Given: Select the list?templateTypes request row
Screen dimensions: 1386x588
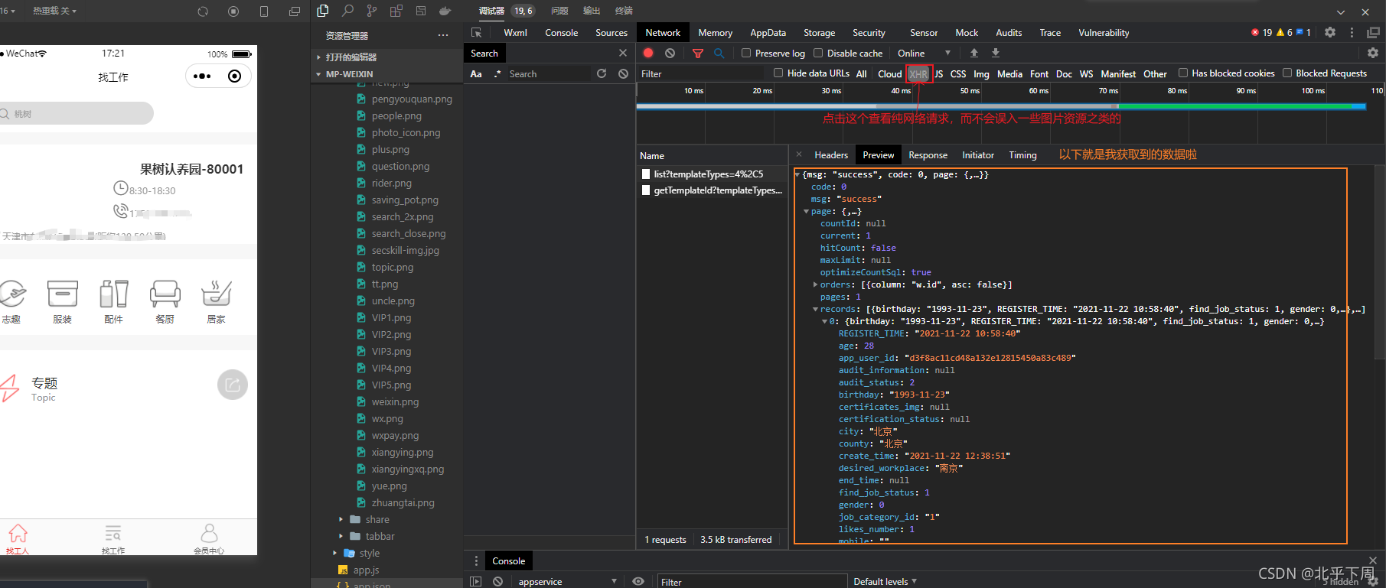Looking at the screenshot, I should click(708, 174).
